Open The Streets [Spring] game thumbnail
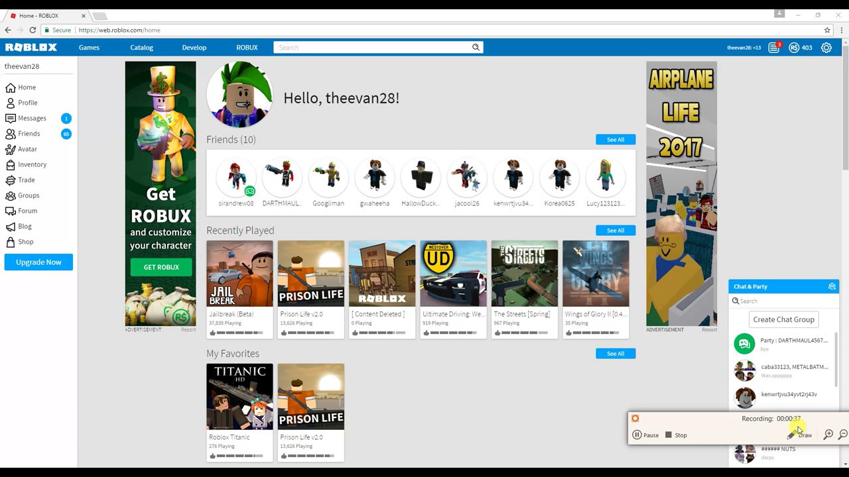The image size is (849, 477). [x=525, y=274]
